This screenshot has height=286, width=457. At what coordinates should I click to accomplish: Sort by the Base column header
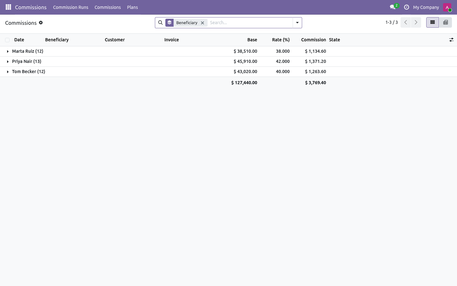coord(252,40)
